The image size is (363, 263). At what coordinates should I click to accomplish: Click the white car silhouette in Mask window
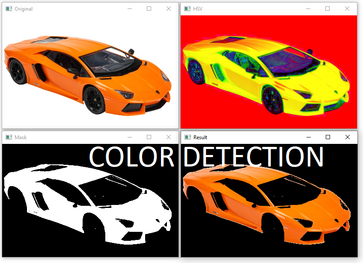click(x=88, y=204)
